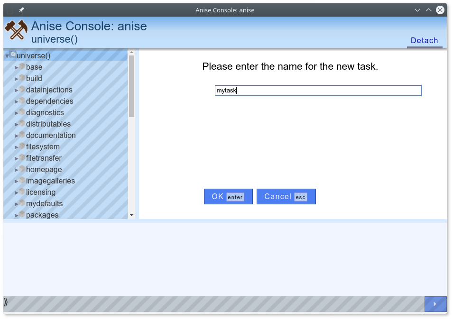Expand the build tree node

tap(17, 79)
